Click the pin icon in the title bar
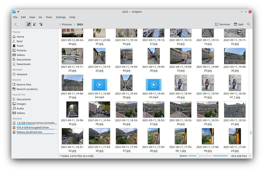264x172 pixels. pyautogui.click(x=18, y=11)
